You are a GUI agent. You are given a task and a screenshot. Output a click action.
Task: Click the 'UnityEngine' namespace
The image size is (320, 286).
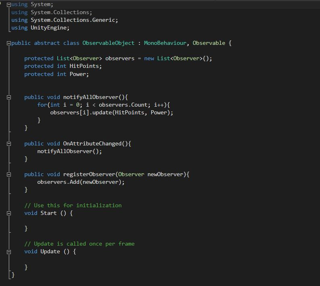pos(49,28)
